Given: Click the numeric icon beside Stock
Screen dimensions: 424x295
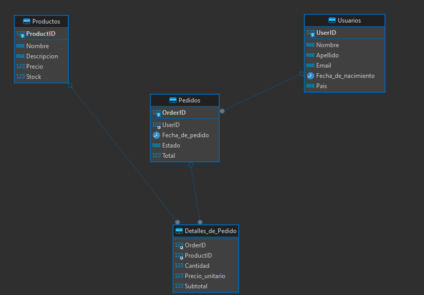Looking at the screenshot, I should click(21, 77).
